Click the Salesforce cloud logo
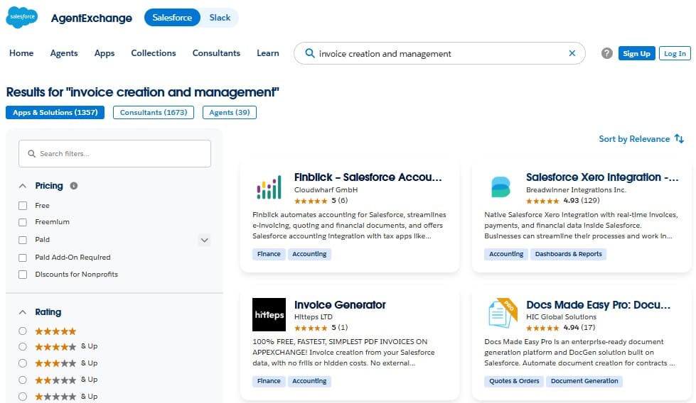The image size is (696, 403). pyautogui.click(x=22, y=17)
